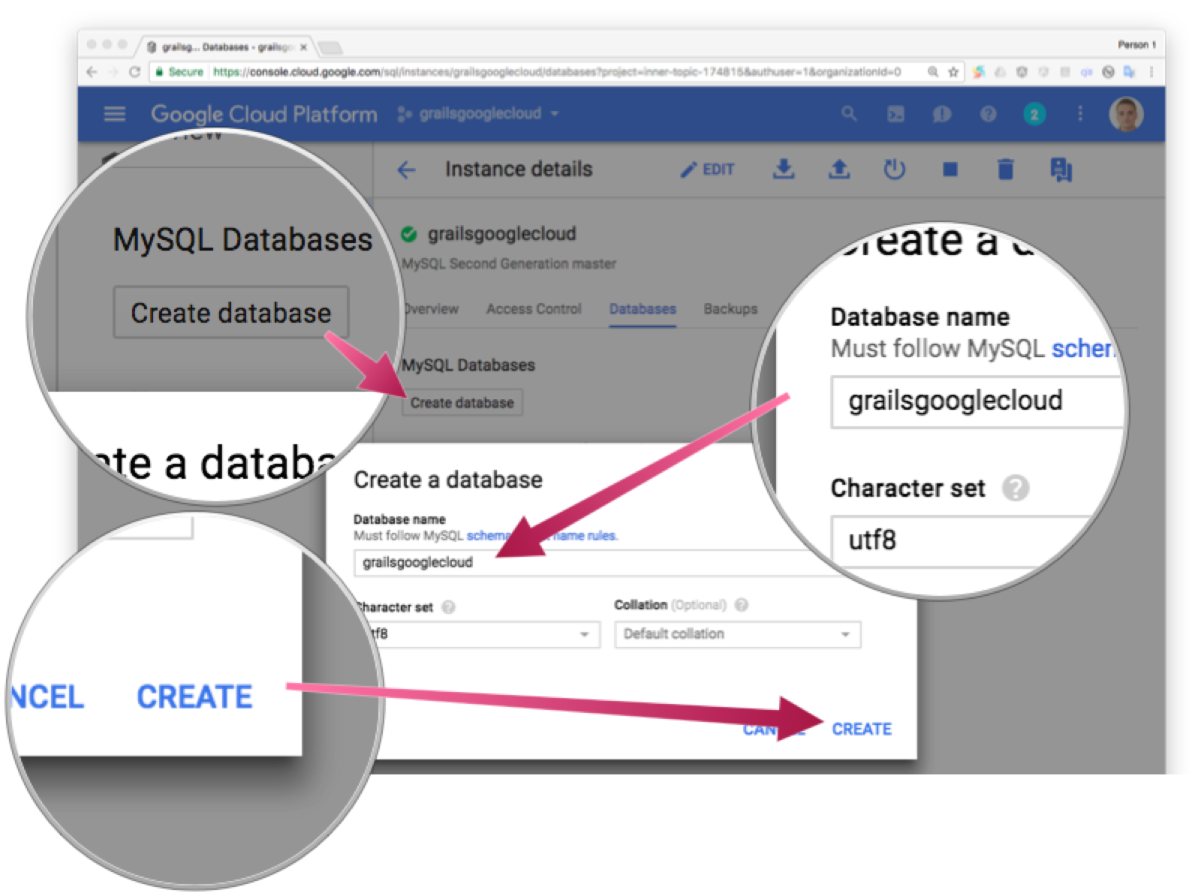The height and width of the screenshot is (896, 1195).
Task: Restart the instance with the power icon
Action: point(894,170)
